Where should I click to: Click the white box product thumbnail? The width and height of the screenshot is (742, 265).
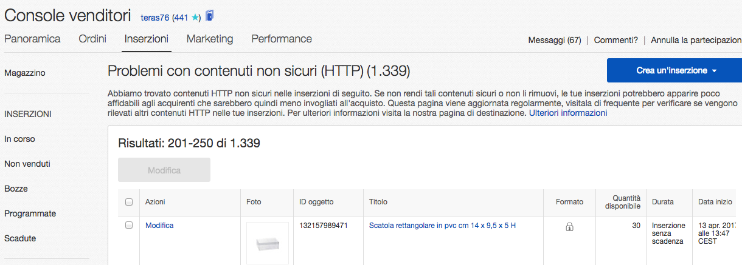pyautogui.click(x=267, y=242)
